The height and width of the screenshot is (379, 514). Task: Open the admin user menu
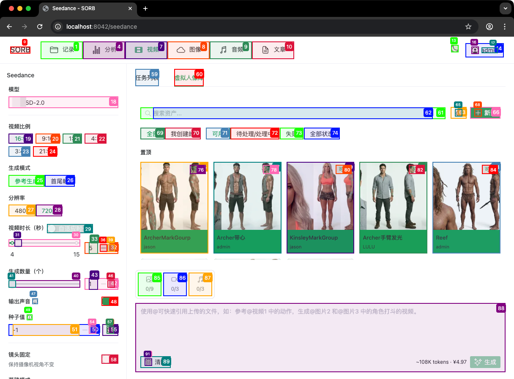484,50
